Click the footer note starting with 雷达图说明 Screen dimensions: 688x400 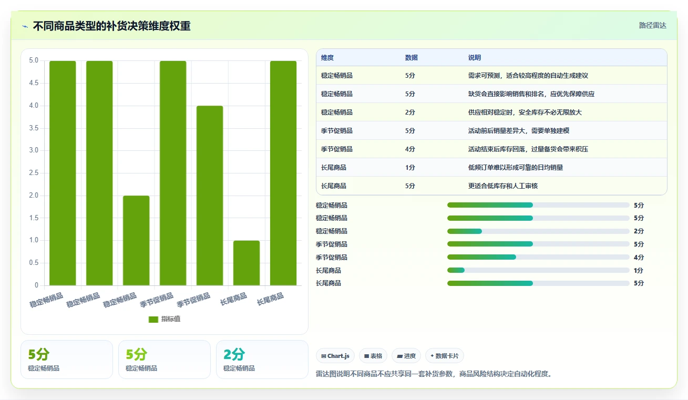click(x=434, y=374)
